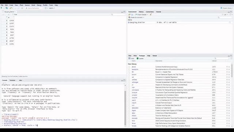Open the backports package link
Screen dimensions: 234x132
click(135, 69)
